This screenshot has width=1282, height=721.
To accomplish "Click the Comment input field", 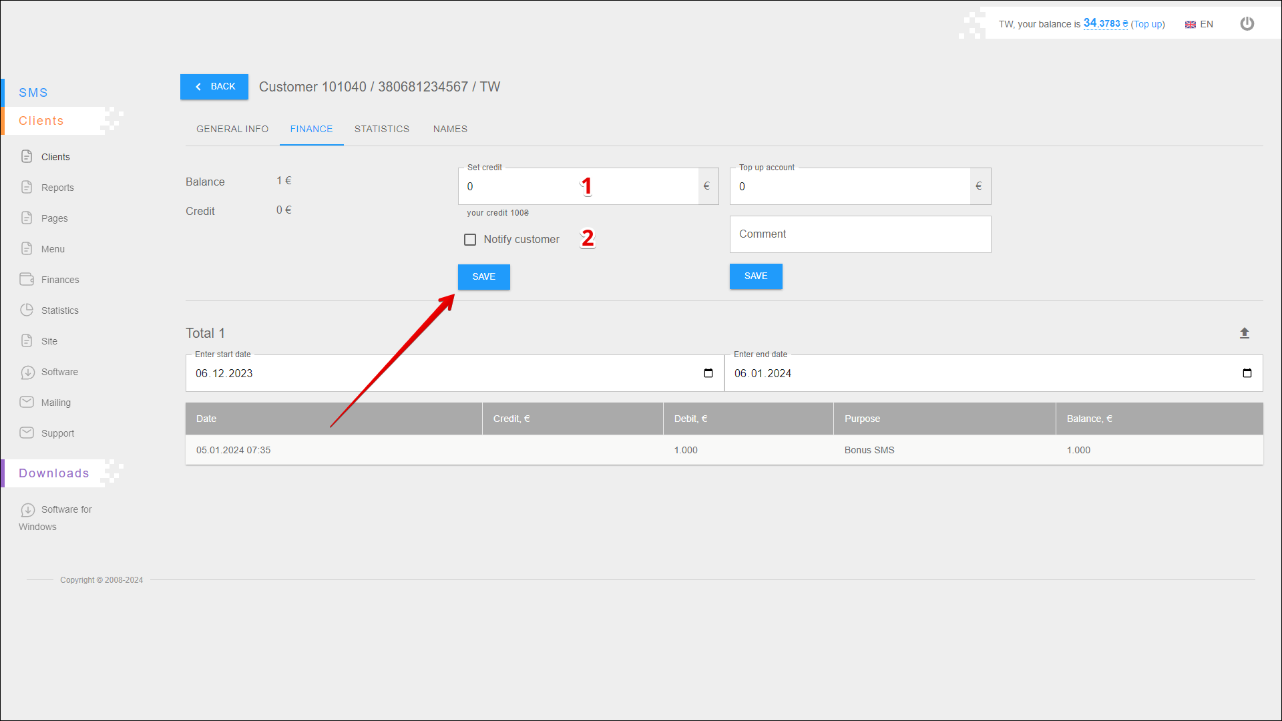I will pos(860,234).
